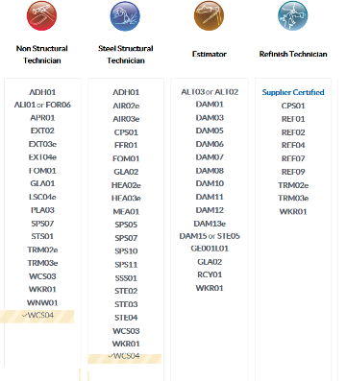Select course RCY01 in the Estimator list
The width and height of the screenshot is (347, 381).
[x=210, y=274]
